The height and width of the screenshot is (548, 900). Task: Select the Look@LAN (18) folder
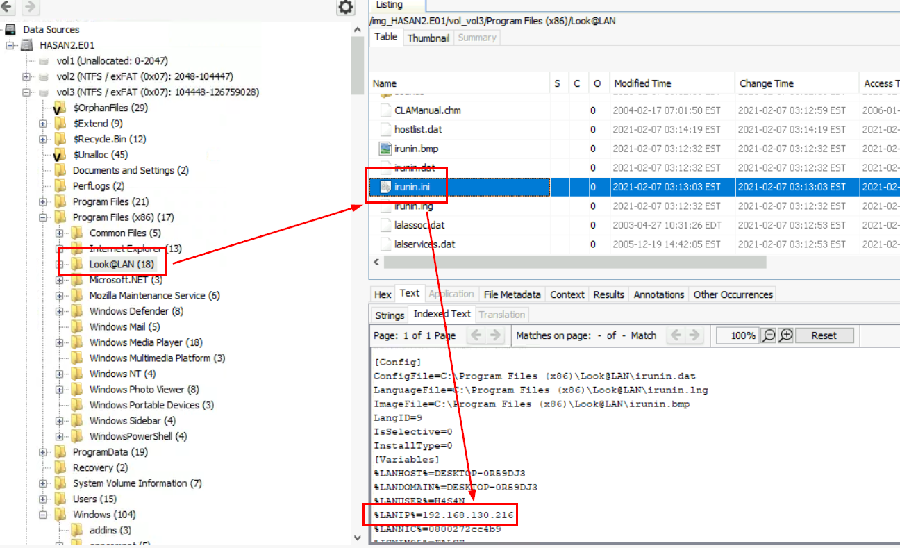(x=122, y=264)
